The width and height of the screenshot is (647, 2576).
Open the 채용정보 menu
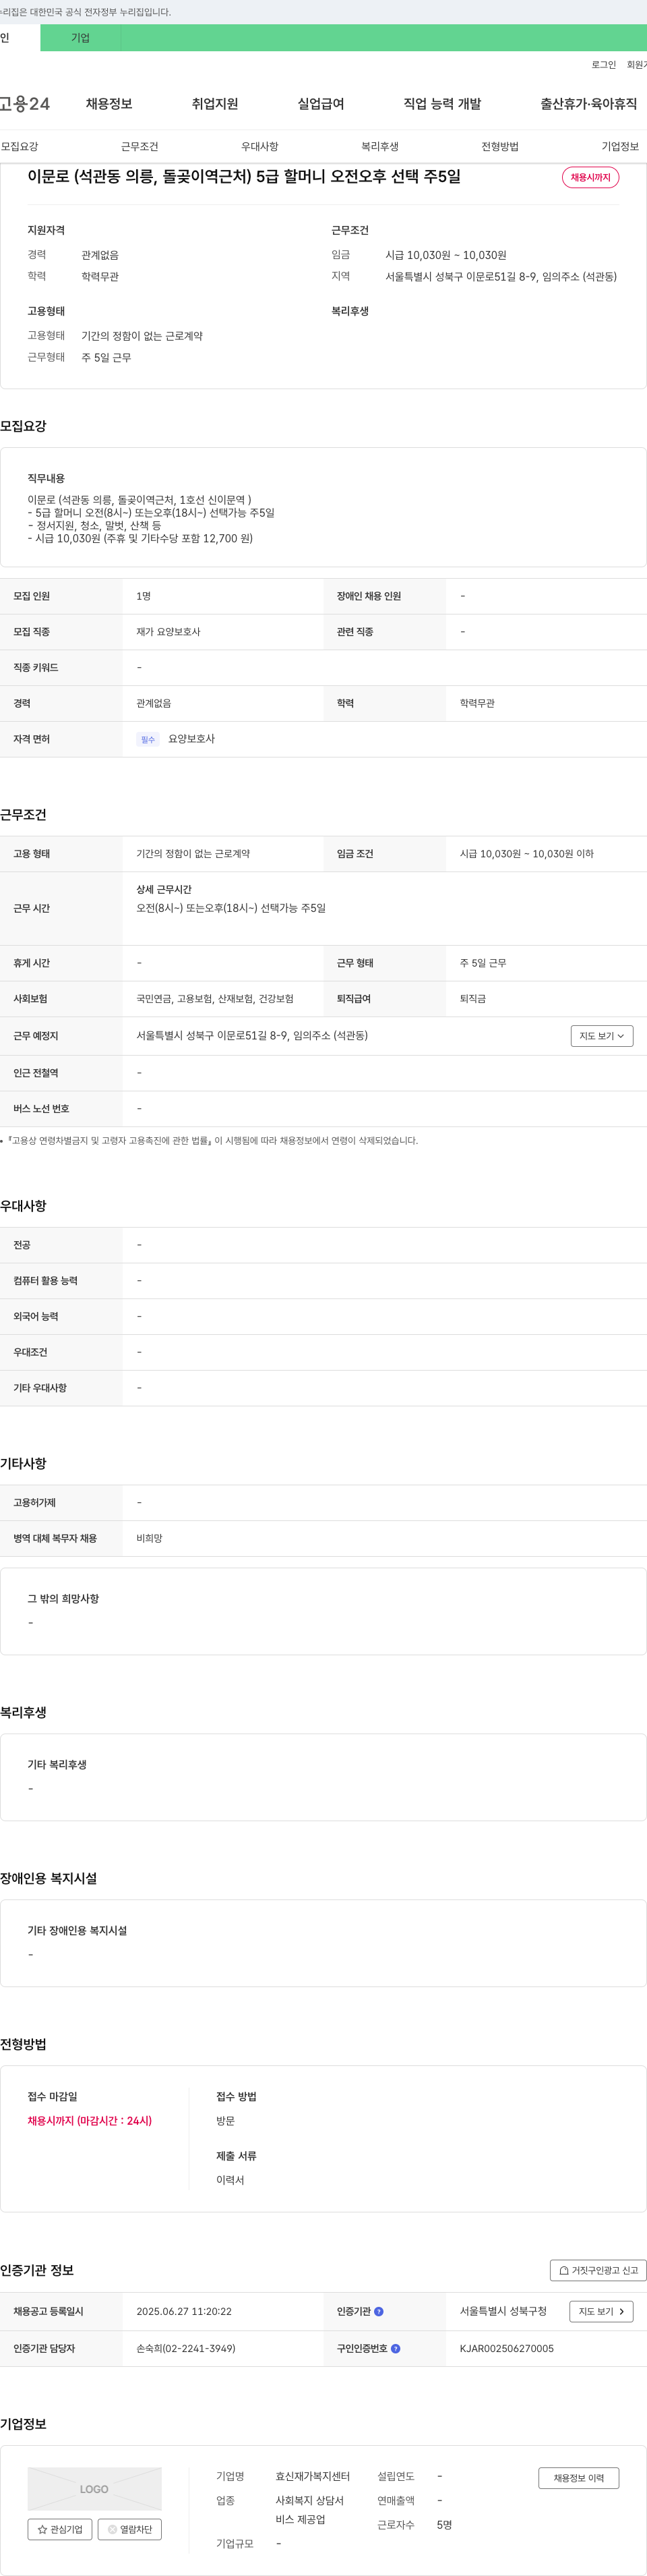click(x=109, y=104)
